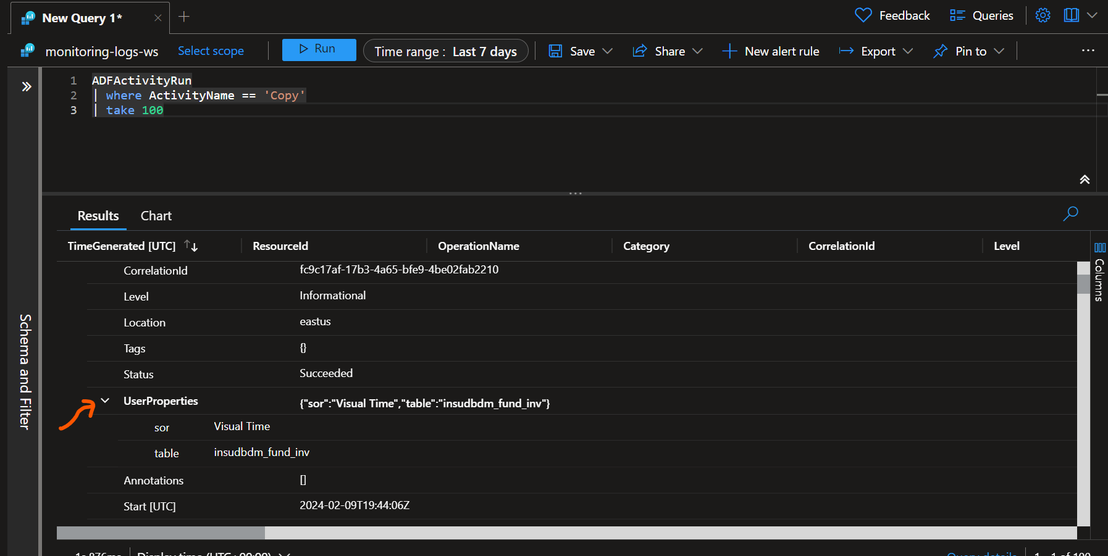This screenshot has width=1108, height=556.
Task: Click the Save icon
Action: pos(556,51)
